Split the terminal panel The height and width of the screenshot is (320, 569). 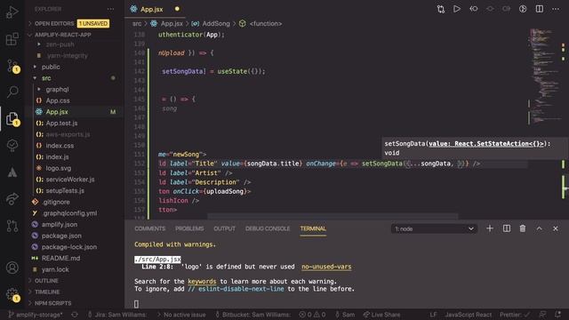506,228
